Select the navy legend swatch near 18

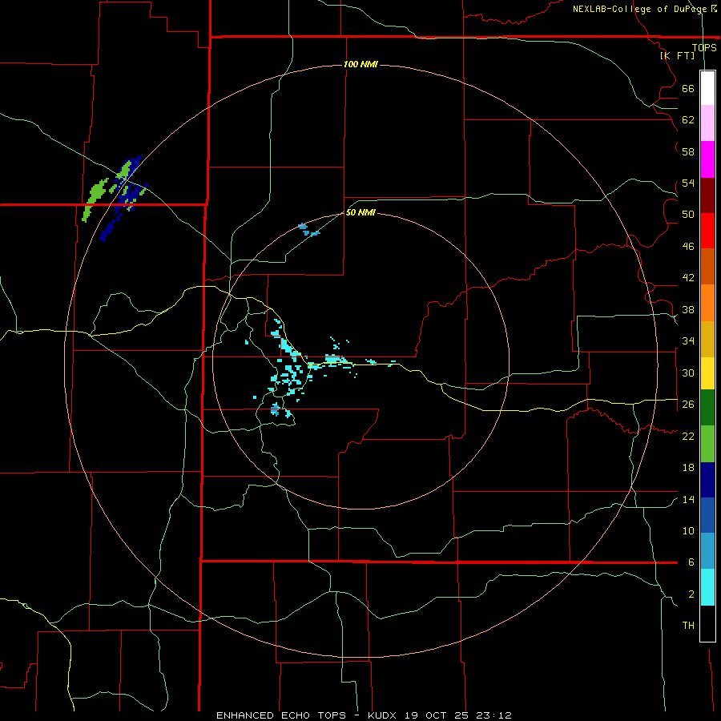(707, 480)
